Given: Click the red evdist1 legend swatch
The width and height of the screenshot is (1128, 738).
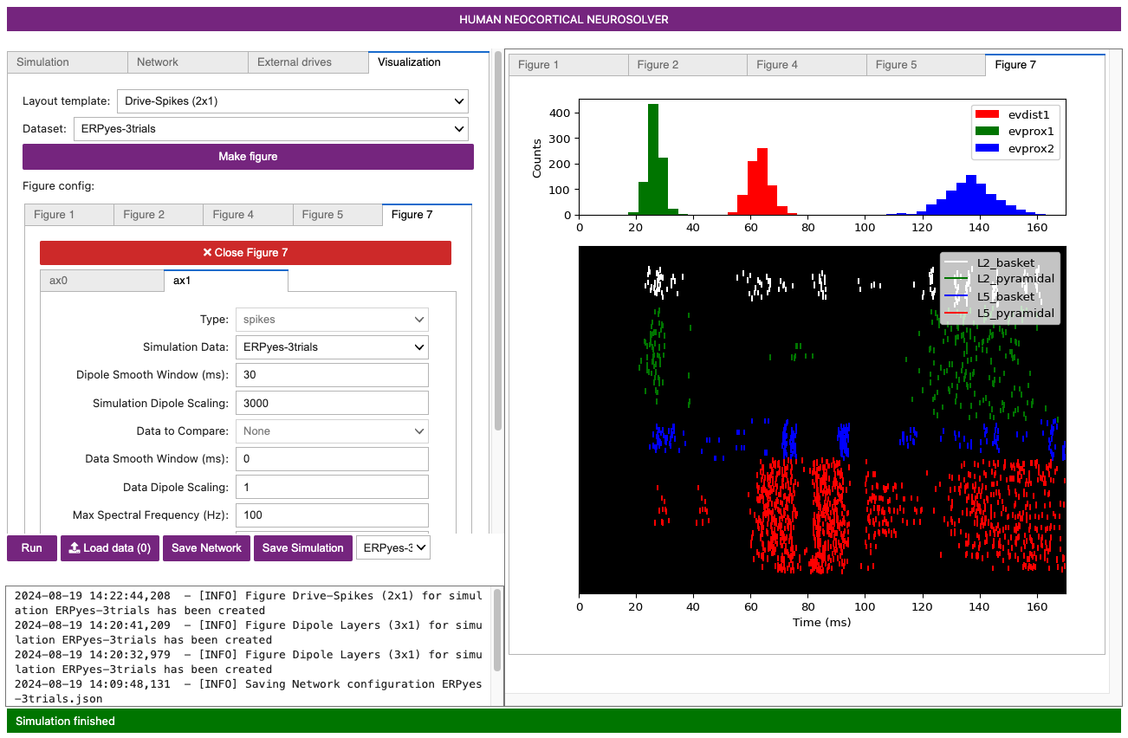Looking at the screenshot, I should click(986, 113).
